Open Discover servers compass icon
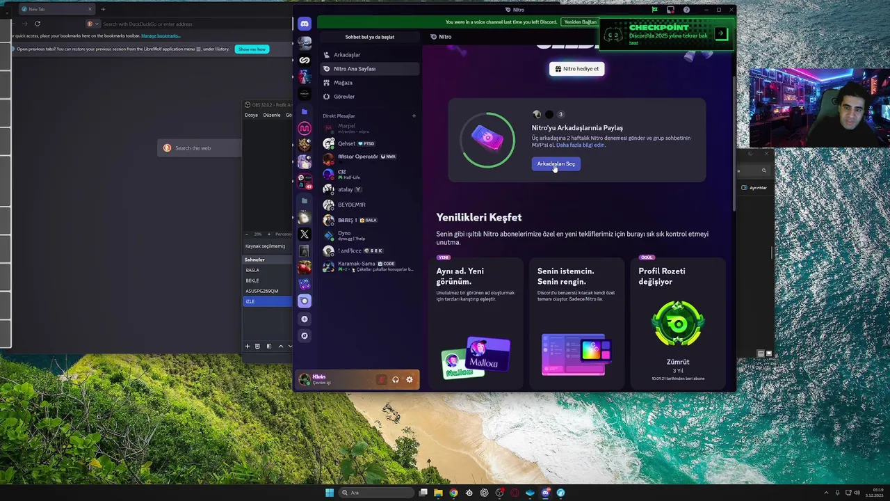Image resolution: width=890 pixels, height=501 pixels. tap(304, 335)
